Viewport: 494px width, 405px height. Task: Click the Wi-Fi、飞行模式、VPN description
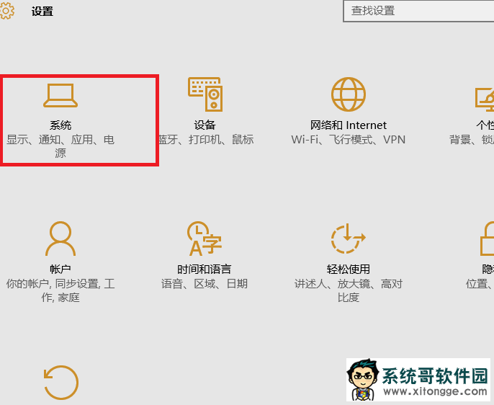pyautogui.click(x=349, y=140)
